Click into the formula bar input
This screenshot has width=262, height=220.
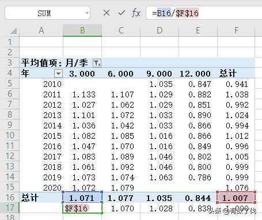coord(204,13)
